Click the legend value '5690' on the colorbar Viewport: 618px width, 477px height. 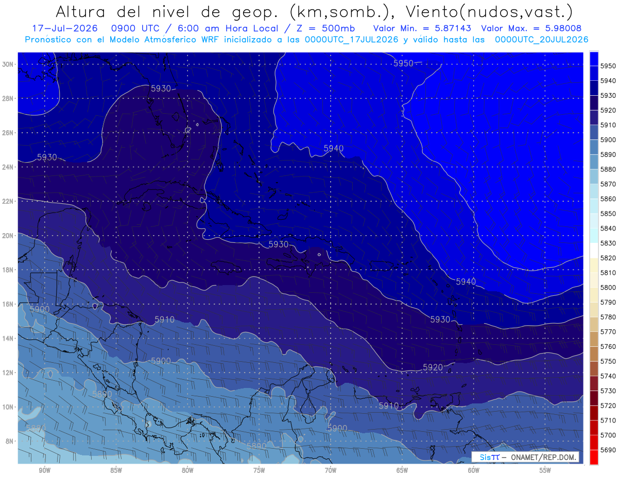(608, 450)
